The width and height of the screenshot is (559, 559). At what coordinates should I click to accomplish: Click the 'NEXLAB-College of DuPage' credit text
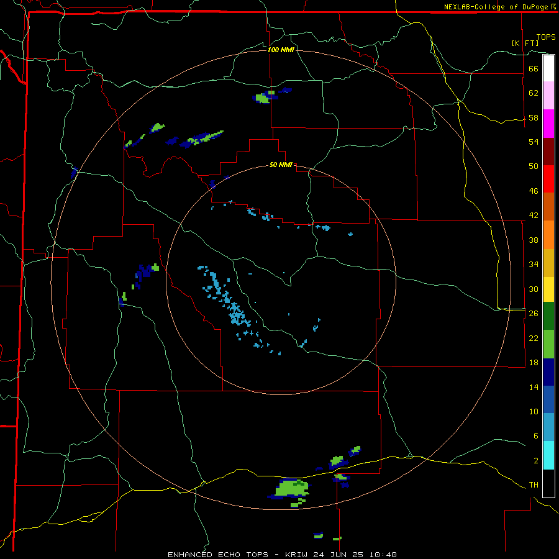coord(497,7)
